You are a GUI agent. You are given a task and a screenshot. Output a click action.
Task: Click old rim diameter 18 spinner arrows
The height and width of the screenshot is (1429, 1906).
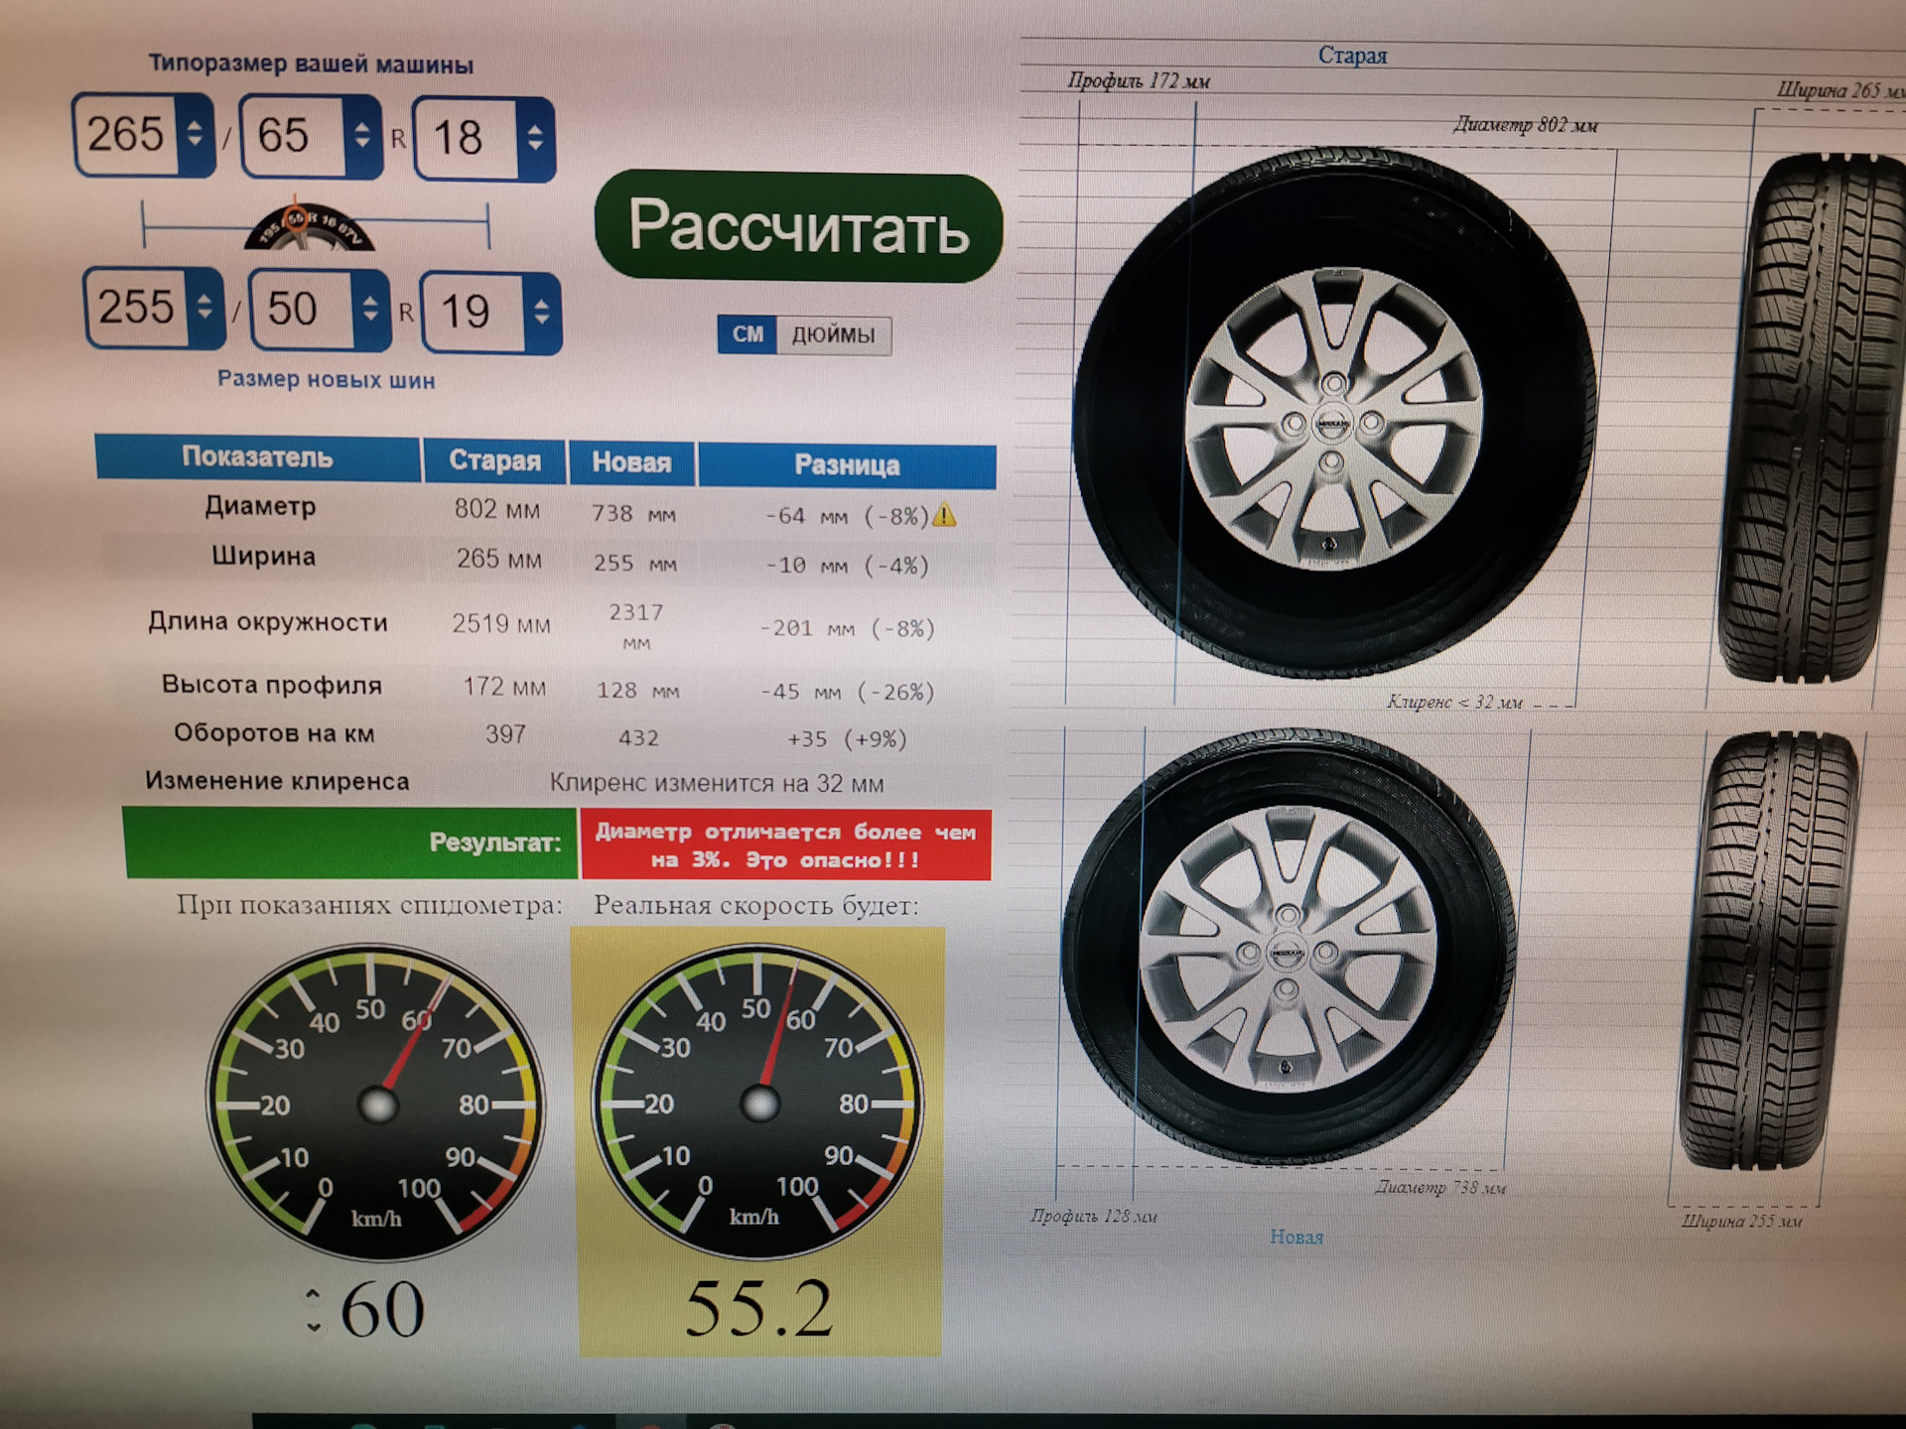535,138
